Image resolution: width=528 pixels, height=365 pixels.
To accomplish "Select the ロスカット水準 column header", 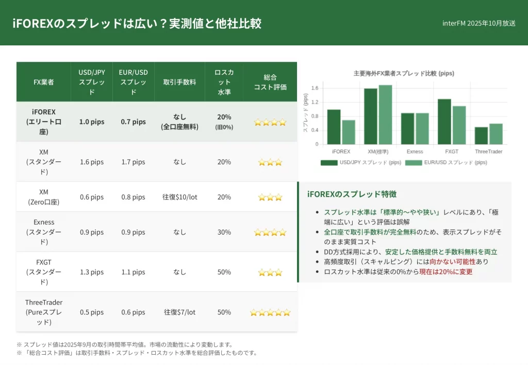I will pyautogui.click(x=224, y=82).
